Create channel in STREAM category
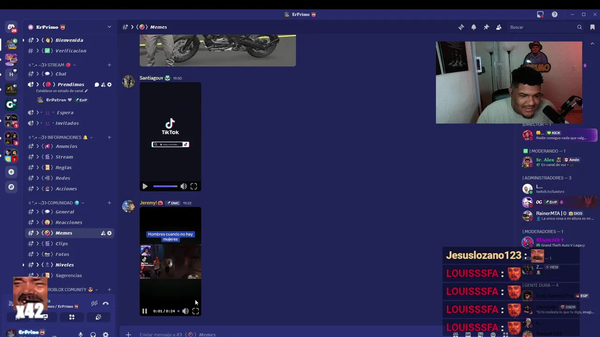 (109, 65)
